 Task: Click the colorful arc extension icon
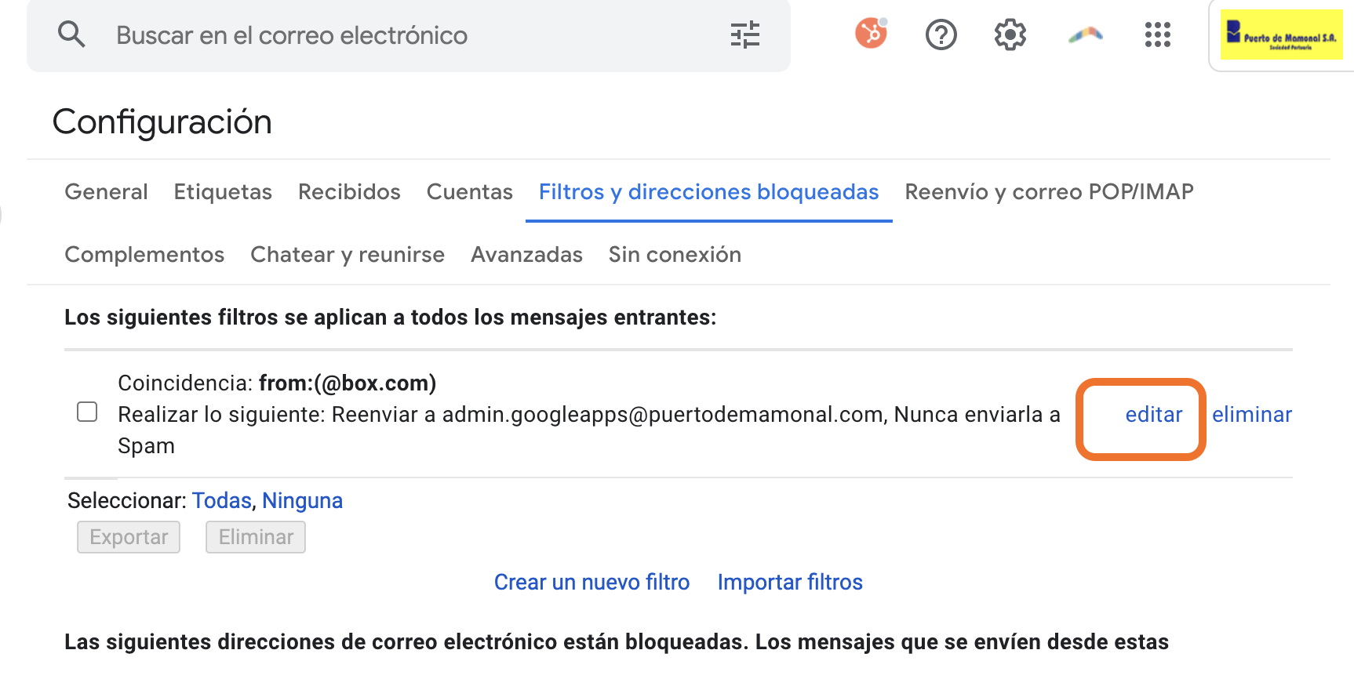point(1085,34)
